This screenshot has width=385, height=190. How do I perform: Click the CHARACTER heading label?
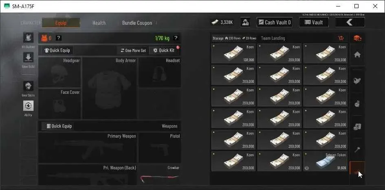31,23
